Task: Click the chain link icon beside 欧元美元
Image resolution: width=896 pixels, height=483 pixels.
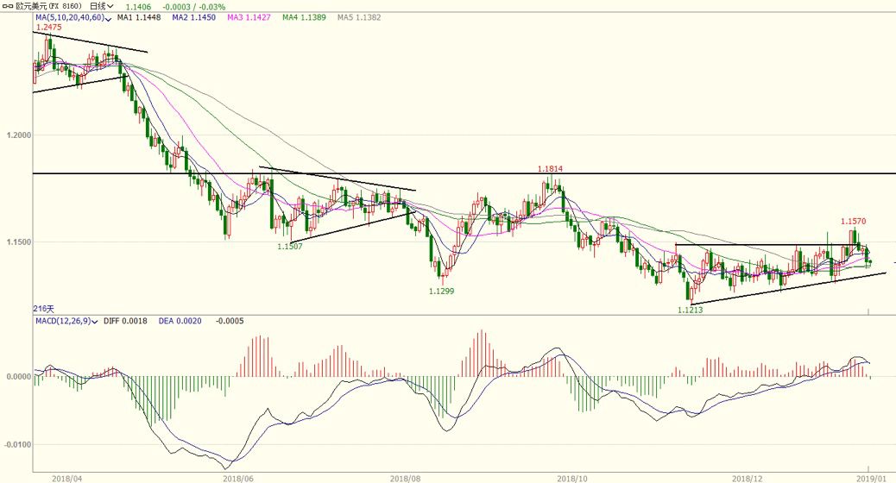Action: [x=8, y=6]
